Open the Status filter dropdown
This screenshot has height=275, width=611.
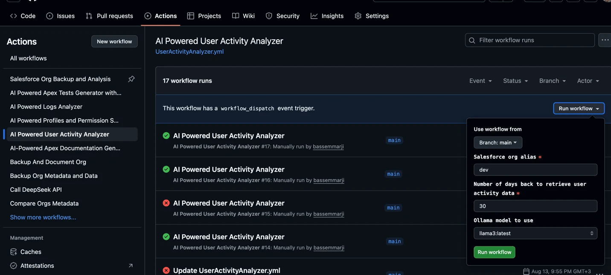(515, 81)
